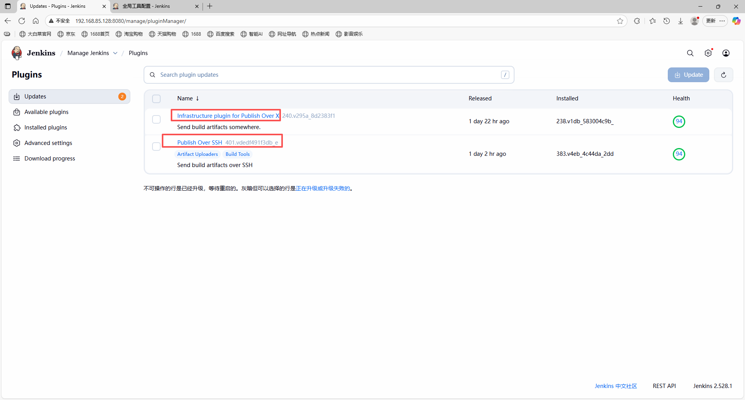Click the Advanced settings gear icon
The height and width of the screenshot is (400, 745).
[17, 143]
